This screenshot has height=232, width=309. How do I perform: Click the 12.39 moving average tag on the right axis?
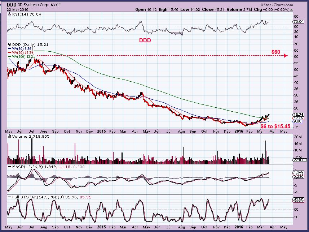tap(298, 118)
